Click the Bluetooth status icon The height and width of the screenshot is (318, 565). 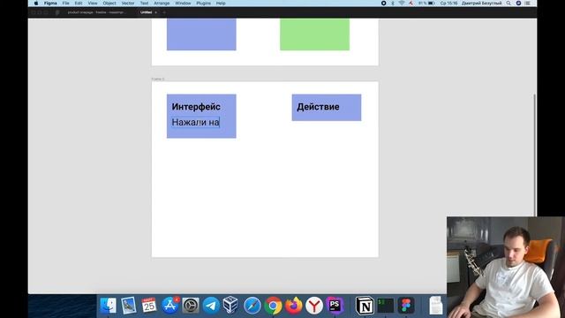[x=393, y=4]
